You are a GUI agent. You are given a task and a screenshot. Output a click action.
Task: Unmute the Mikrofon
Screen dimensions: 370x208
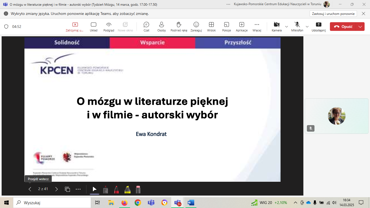point(297,27)
